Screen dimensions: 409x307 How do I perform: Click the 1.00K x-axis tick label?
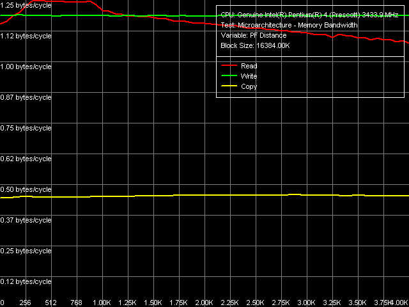point(102,303)
